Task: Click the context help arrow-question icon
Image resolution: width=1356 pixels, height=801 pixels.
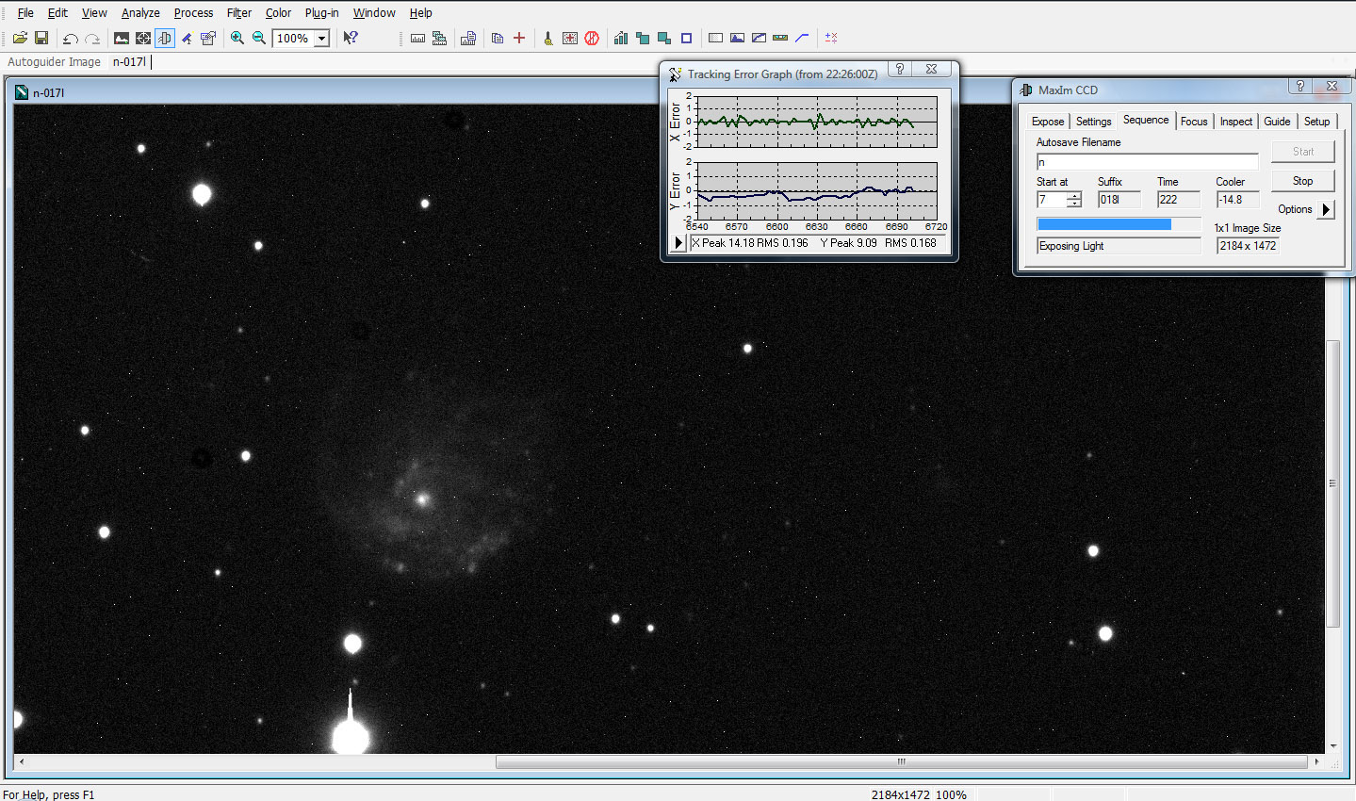Action: click(351, 39)
